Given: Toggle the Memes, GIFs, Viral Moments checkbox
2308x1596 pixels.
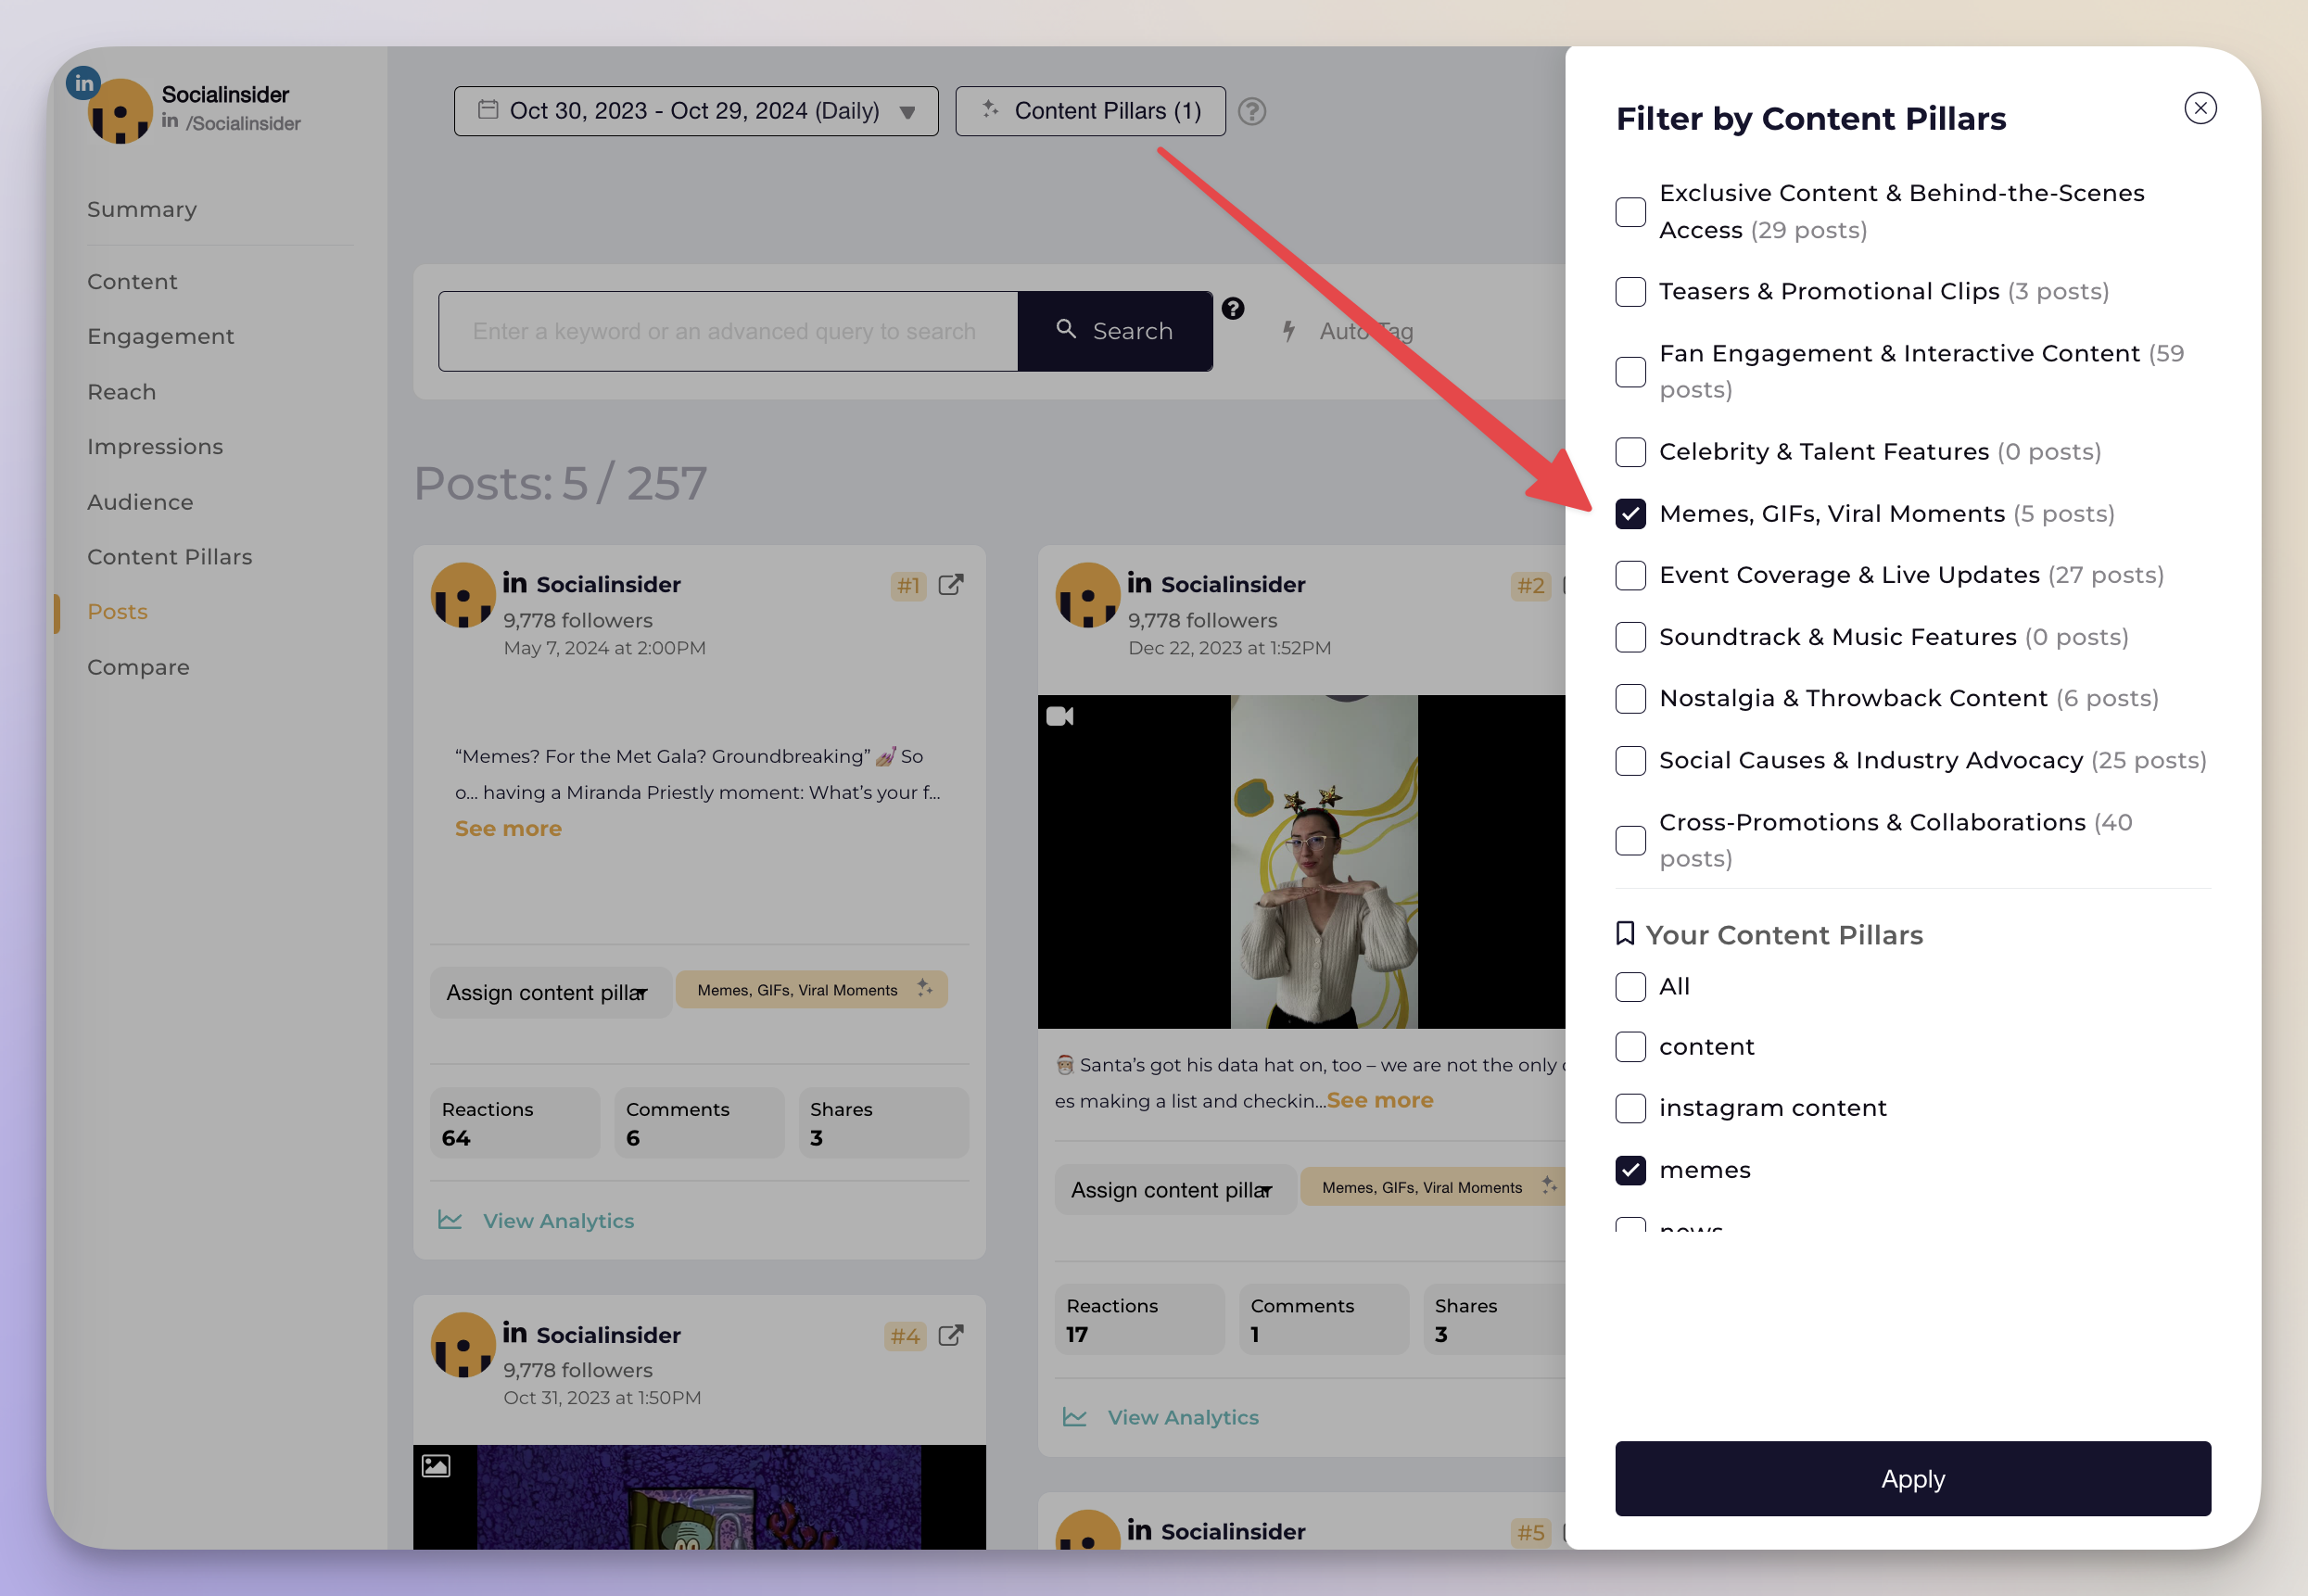Looking at the screenshot, I should 1630,513.
